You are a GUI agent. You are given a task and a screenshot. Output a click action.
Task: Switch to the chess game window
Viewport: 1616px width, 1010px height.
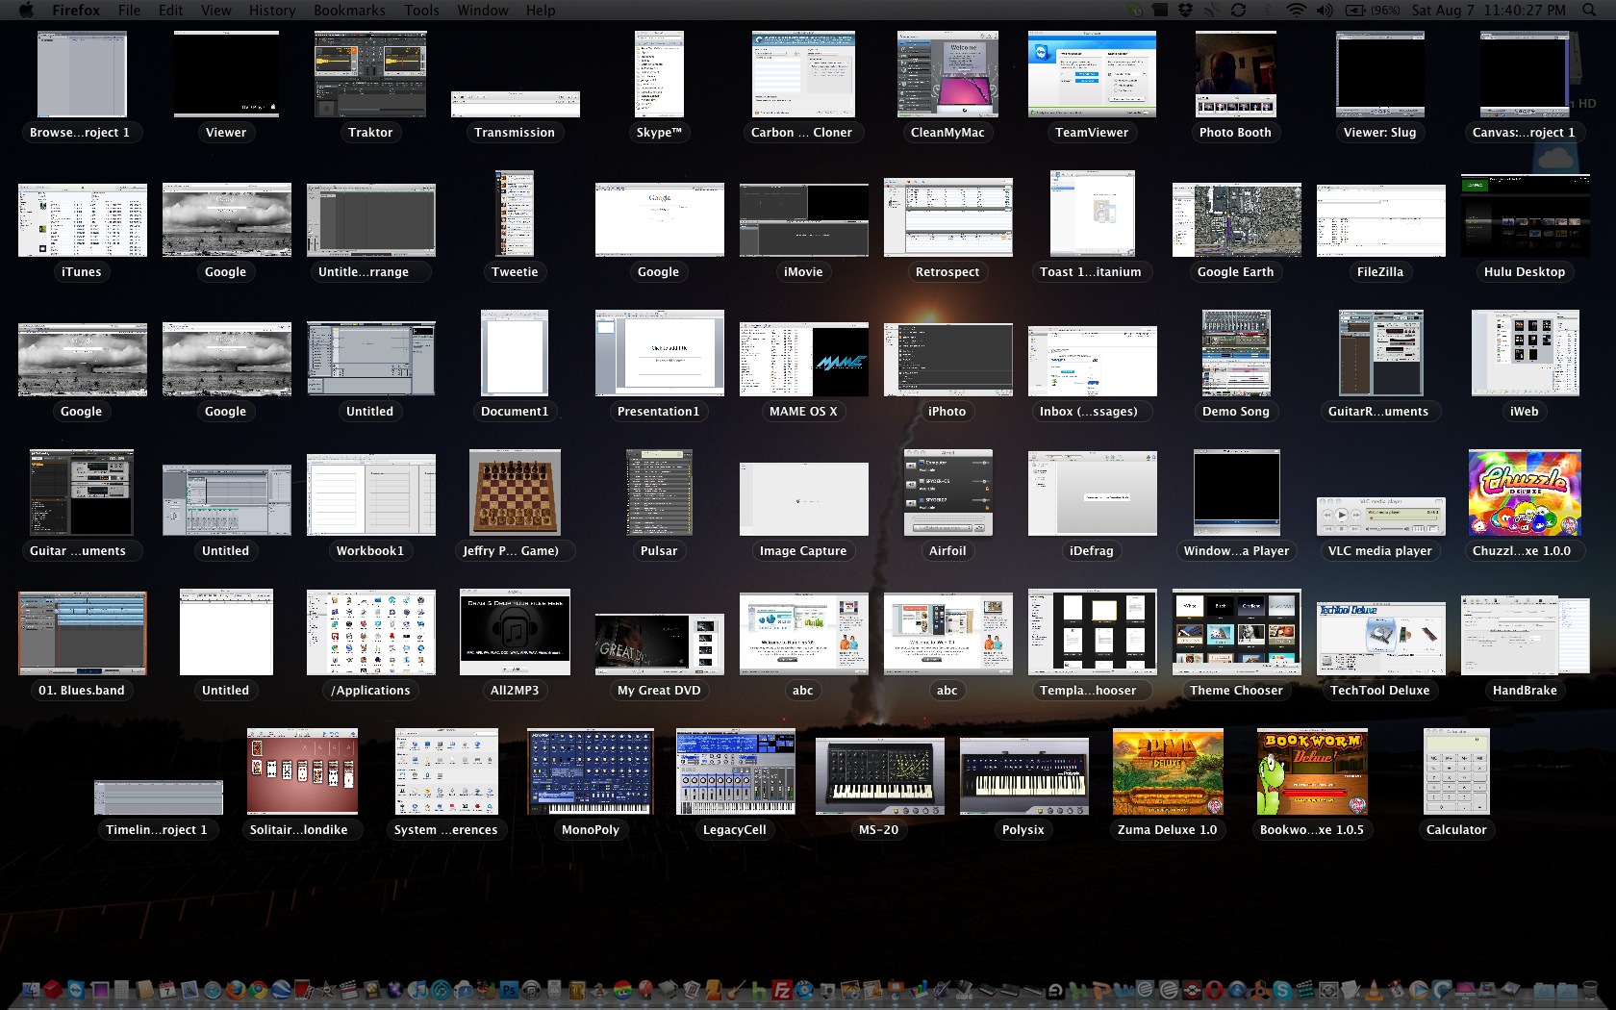coord(515,492)
